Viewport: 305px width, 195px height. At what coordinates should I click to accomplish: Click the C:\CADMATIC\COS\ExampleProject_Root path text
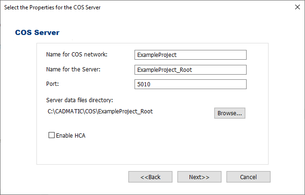(x=100, y=111)
